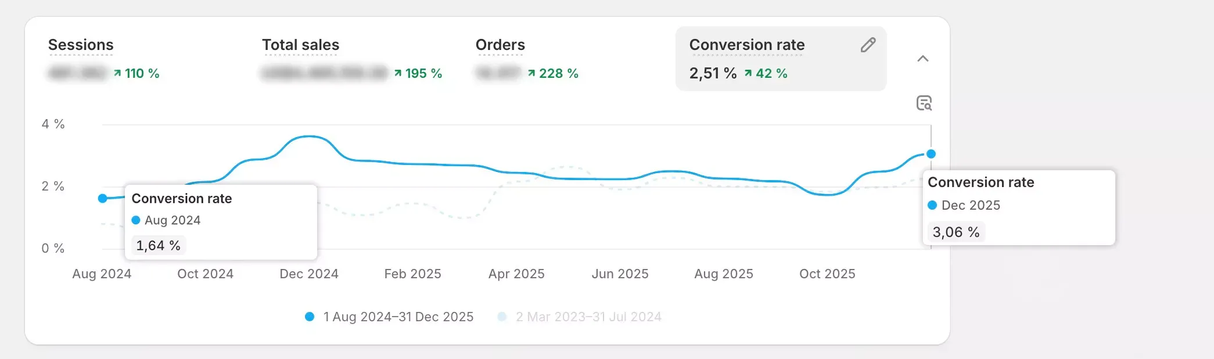The width and height of the screenshot is (1214, 359).
Task: Click the Aug 2024 starting data point
Action: tap(103, 199)
